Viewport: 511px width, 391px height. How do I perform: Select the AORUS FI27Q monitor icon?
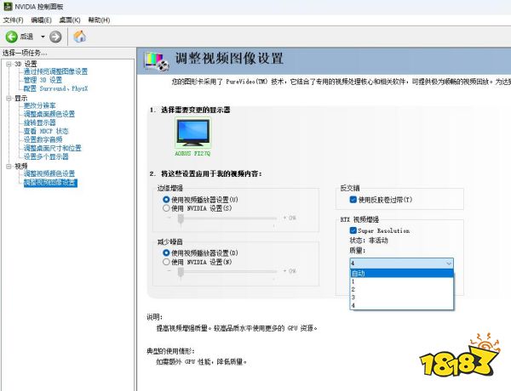click(193, 133)
